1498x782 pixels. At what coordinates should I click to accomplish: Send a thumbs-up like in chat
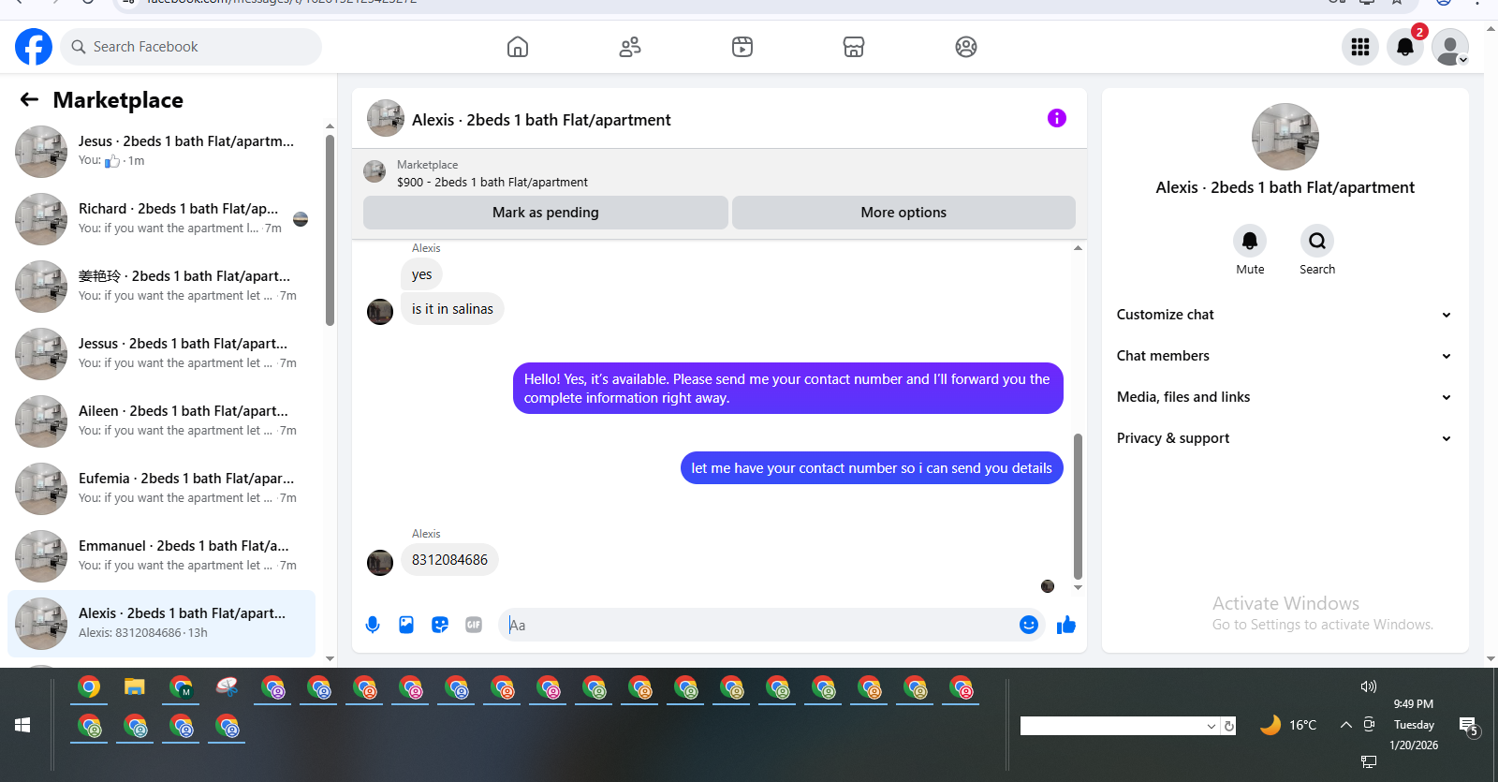pyautogui.click(x=1066, y=625)
